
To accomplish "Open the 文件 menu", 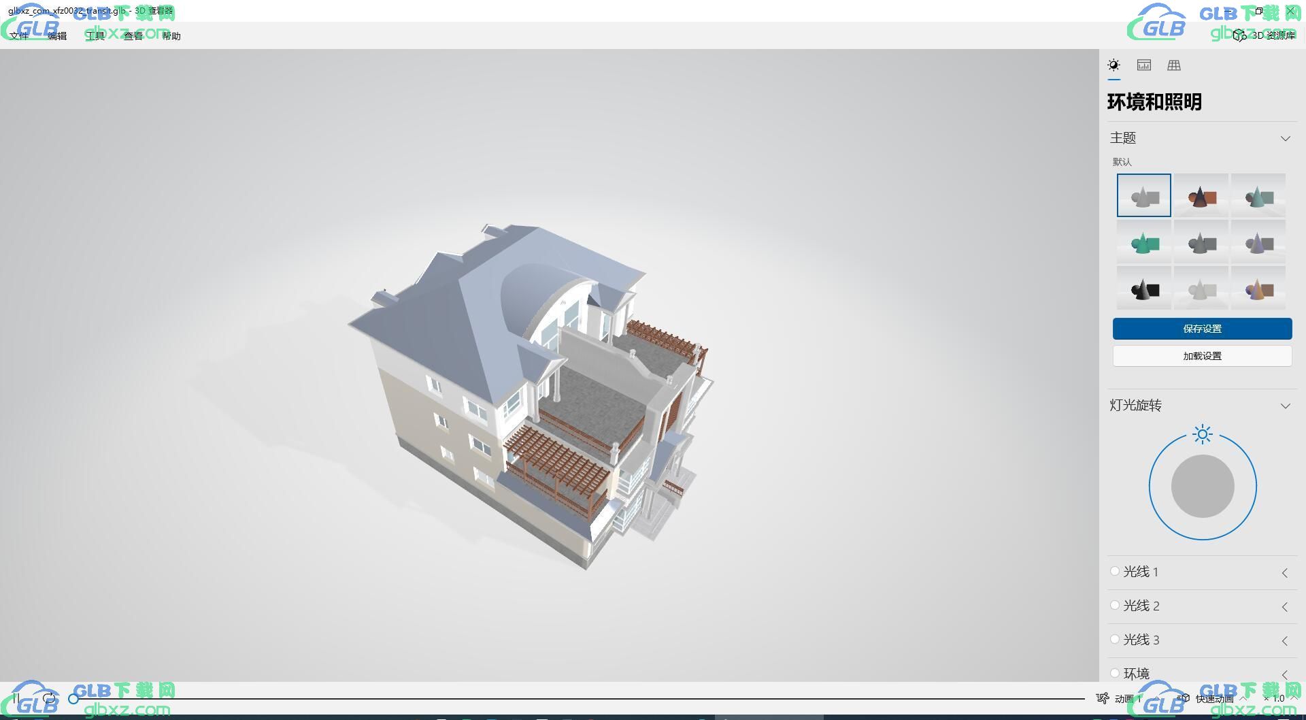I will [x=19, y=36].
